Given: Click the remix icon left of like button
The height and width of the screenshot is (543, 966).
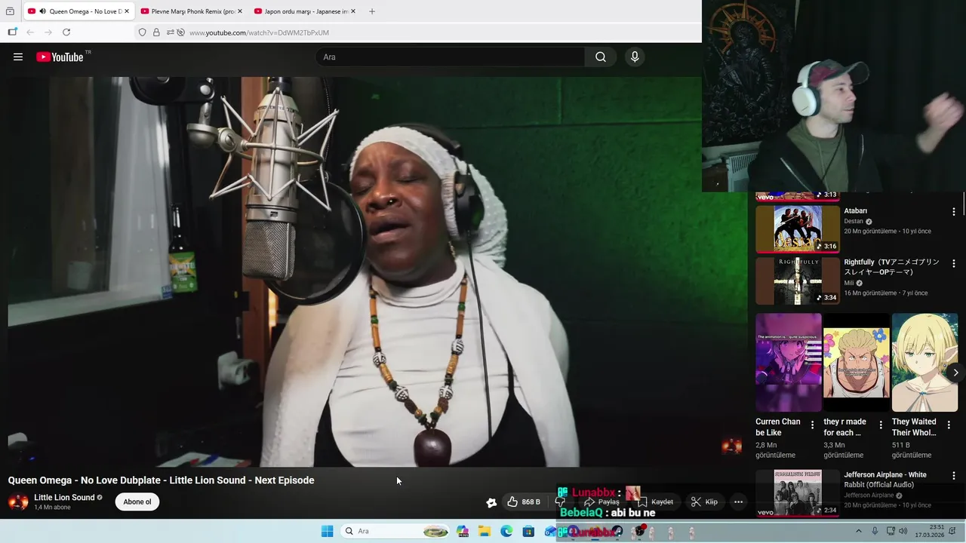Looking at the screenshot, I should coord(491,502).
